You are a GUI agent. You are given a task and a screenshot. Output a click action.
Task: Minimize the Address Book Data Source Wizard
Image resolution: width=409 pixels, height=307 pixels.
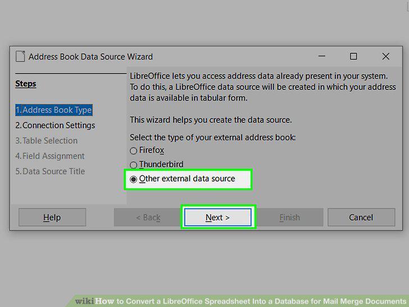(321, 56)
